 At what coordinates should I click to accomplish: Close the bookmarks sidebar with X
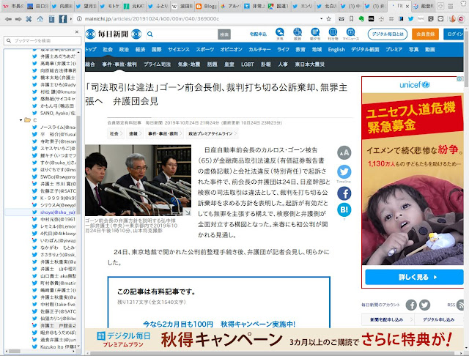click(77, 31)
